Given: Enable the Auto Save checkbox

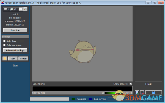Looking at the screenshot, I should (x=4, y=41).
